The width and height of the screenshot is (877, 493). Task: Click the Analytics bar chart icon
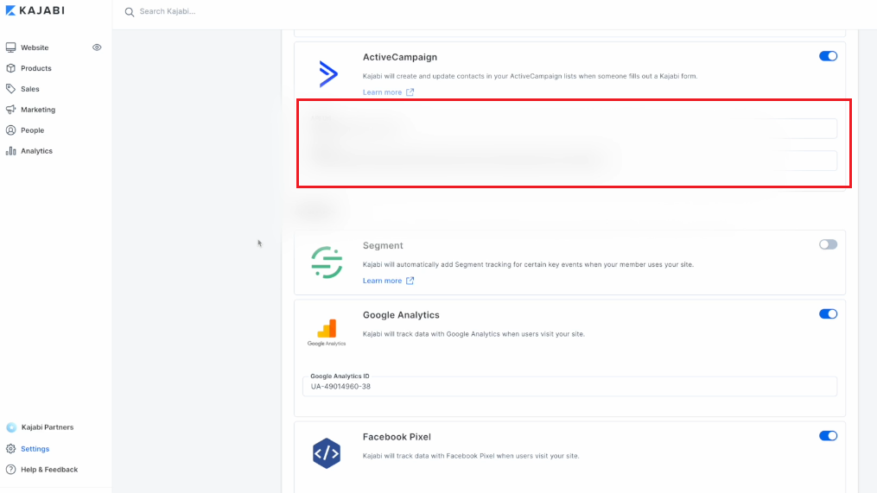pos(10,151)
